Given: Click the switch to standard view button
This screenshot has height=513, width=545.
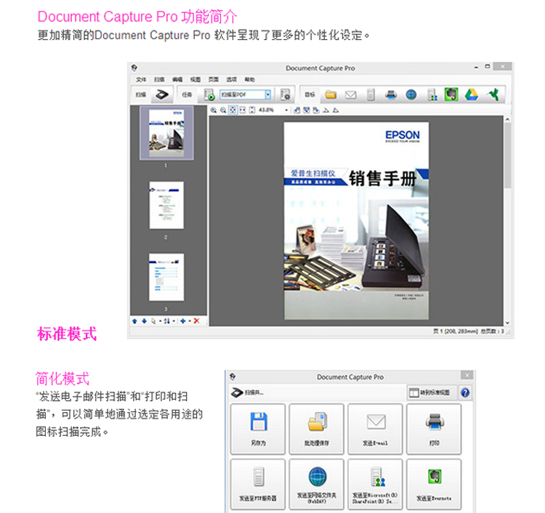Looking at the screenshot, I should pos(432,393).
